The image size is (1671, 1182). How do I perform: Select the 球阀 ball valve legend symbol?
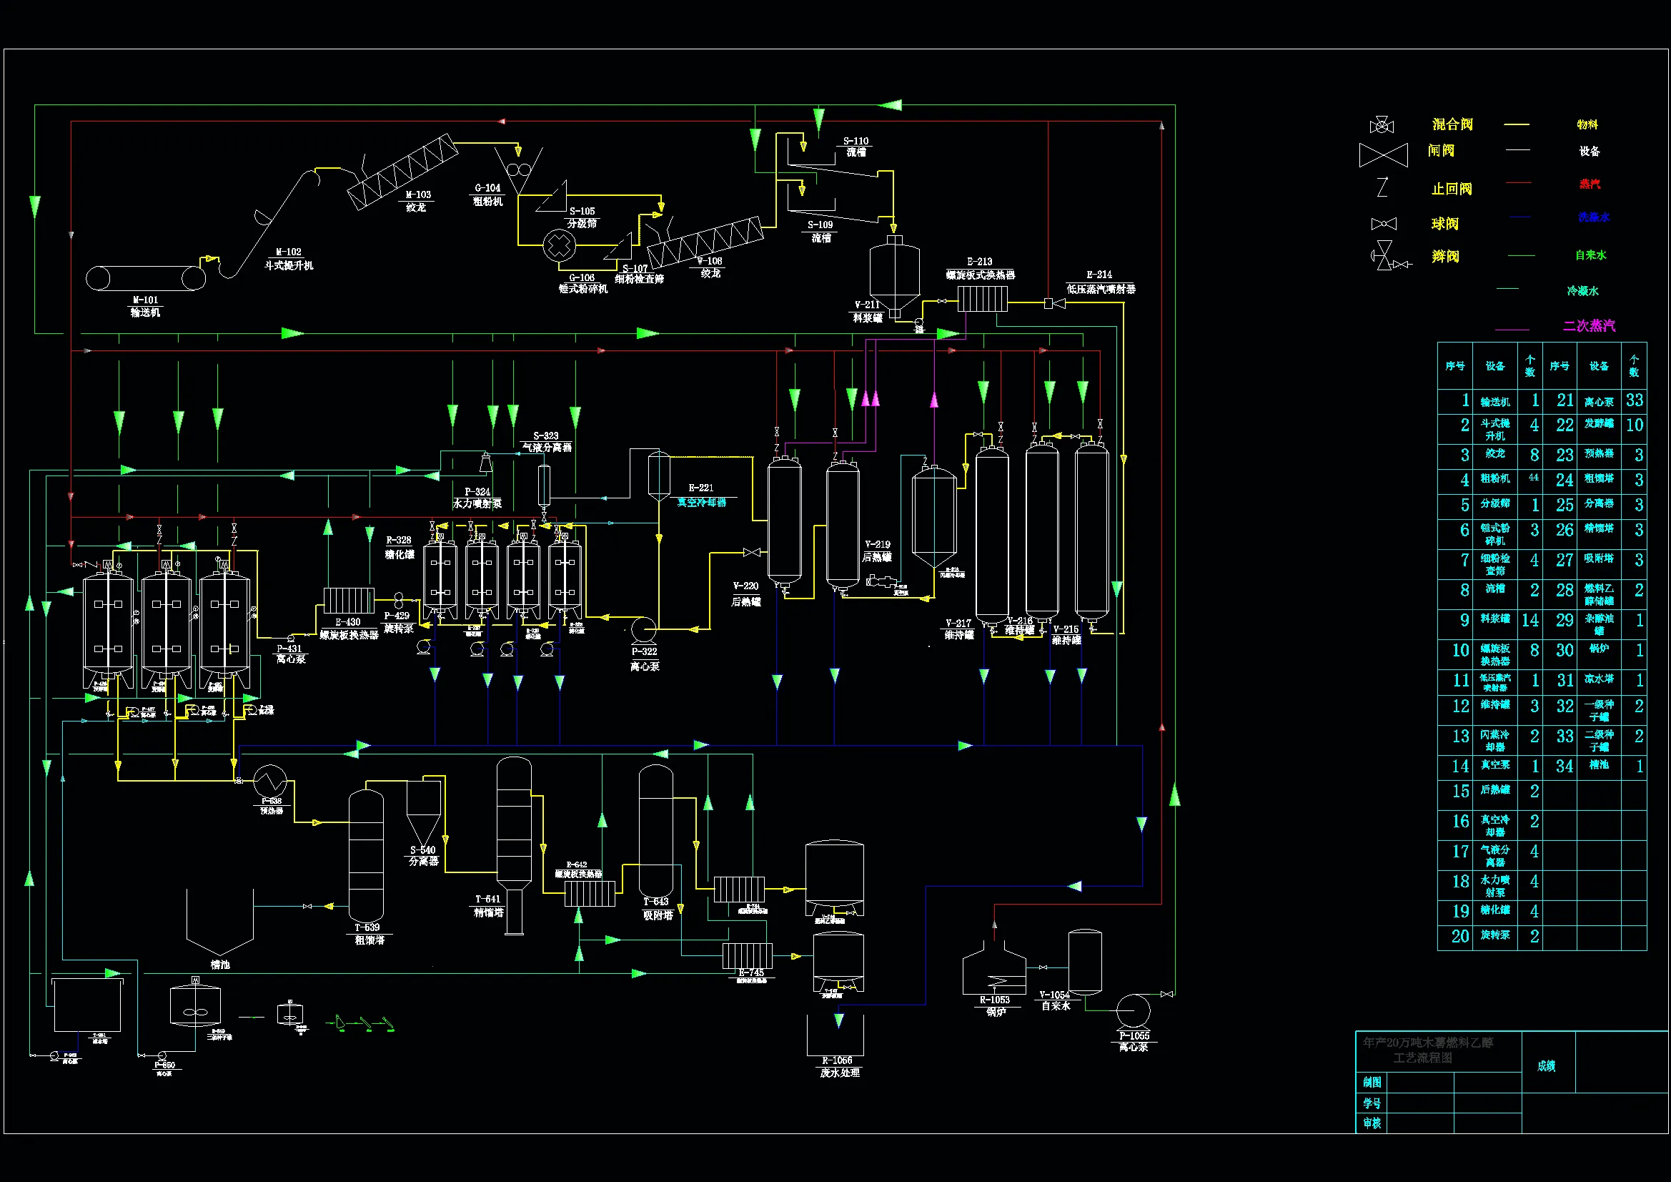tap(1384, 224)
